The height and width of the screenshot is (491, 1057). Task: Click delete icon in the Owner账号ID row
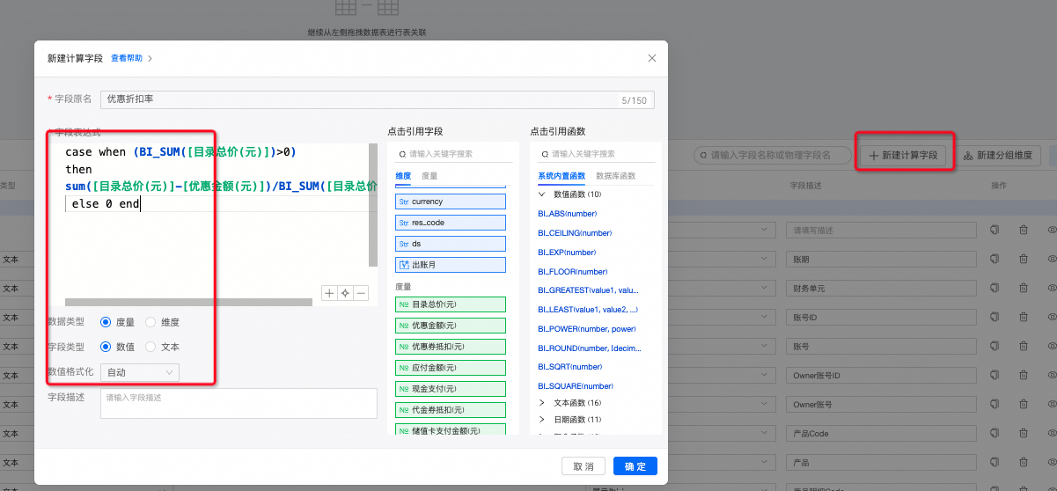click(x=1024, y=375)
